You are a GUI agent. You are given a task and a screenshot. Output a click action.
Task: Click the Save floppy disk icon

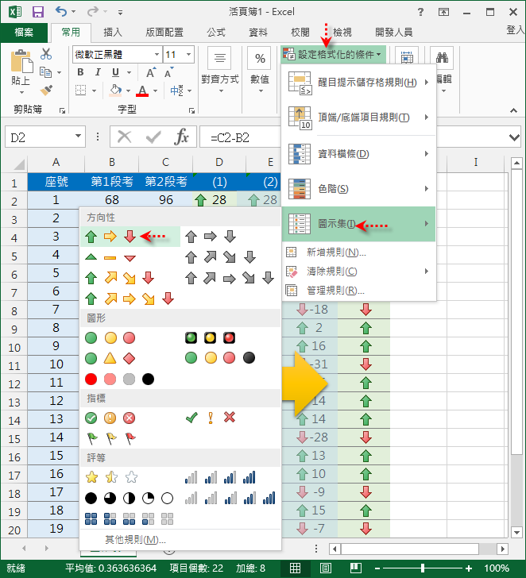[37, 12]
